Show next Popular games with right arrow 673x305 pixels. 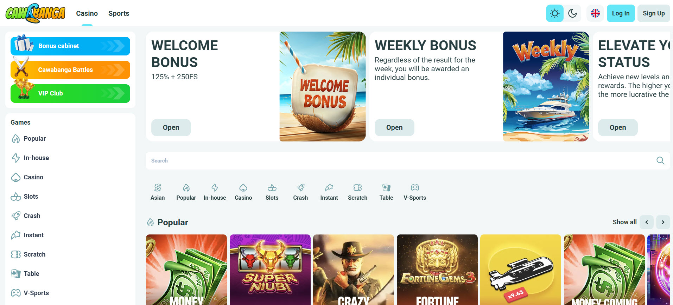pyautogui.click(x=663, y=222)
